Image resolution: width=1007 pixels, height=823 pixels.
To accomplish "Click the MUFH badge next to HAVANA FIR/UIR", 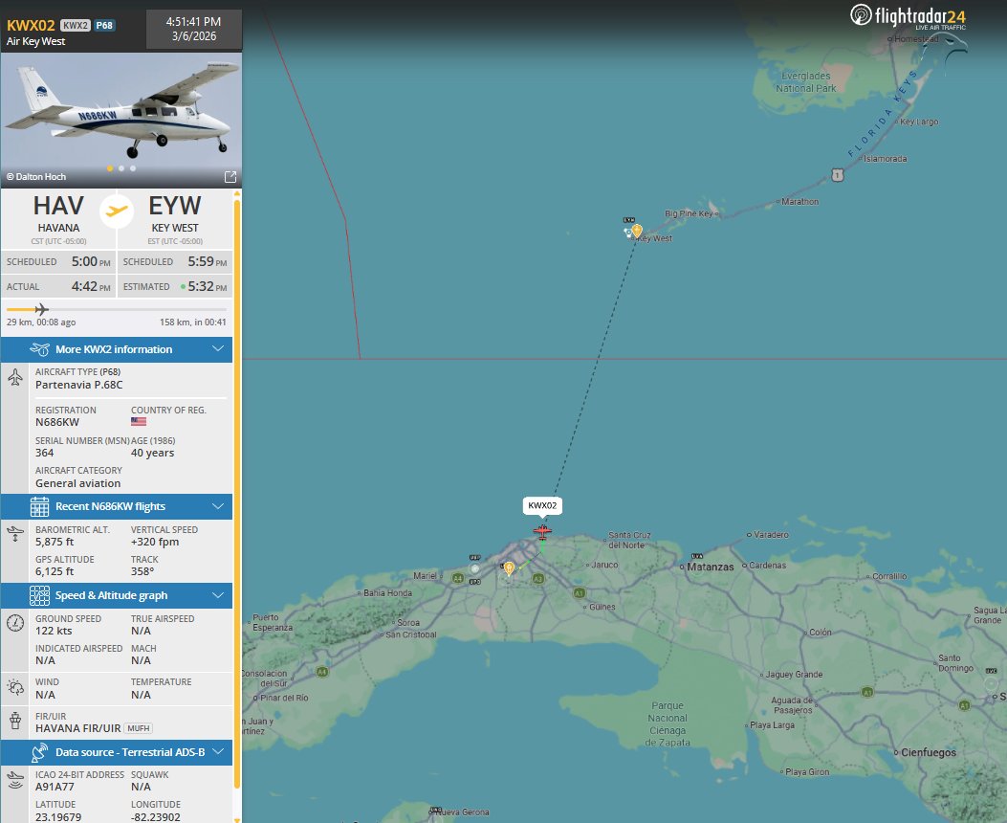I will (x=137, y=727).
